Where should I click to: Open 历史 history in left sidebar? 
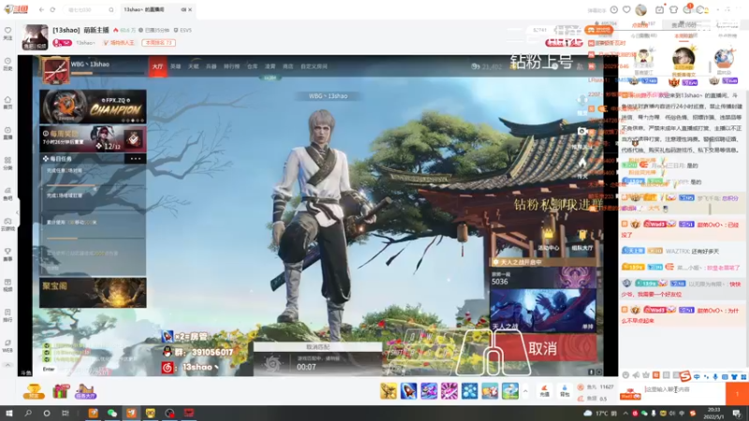click(7, 65)
